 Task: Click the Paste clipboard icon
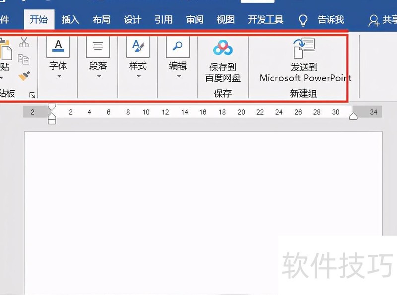pos(5,55)
